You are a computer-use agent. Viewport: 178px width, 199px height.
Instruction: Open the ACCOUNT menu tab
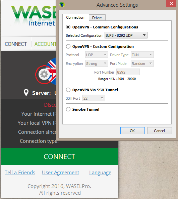tap(45, 44)
